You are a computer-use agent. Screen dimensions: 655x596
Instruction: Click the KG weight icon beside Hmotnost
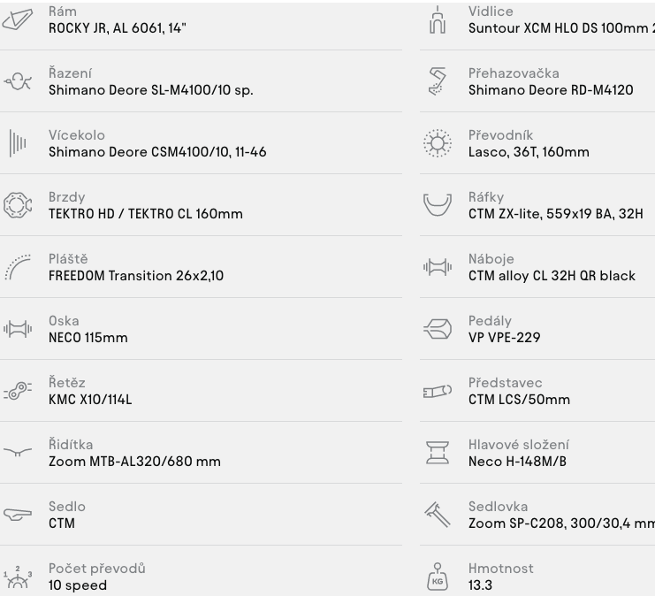pos(435,577)
